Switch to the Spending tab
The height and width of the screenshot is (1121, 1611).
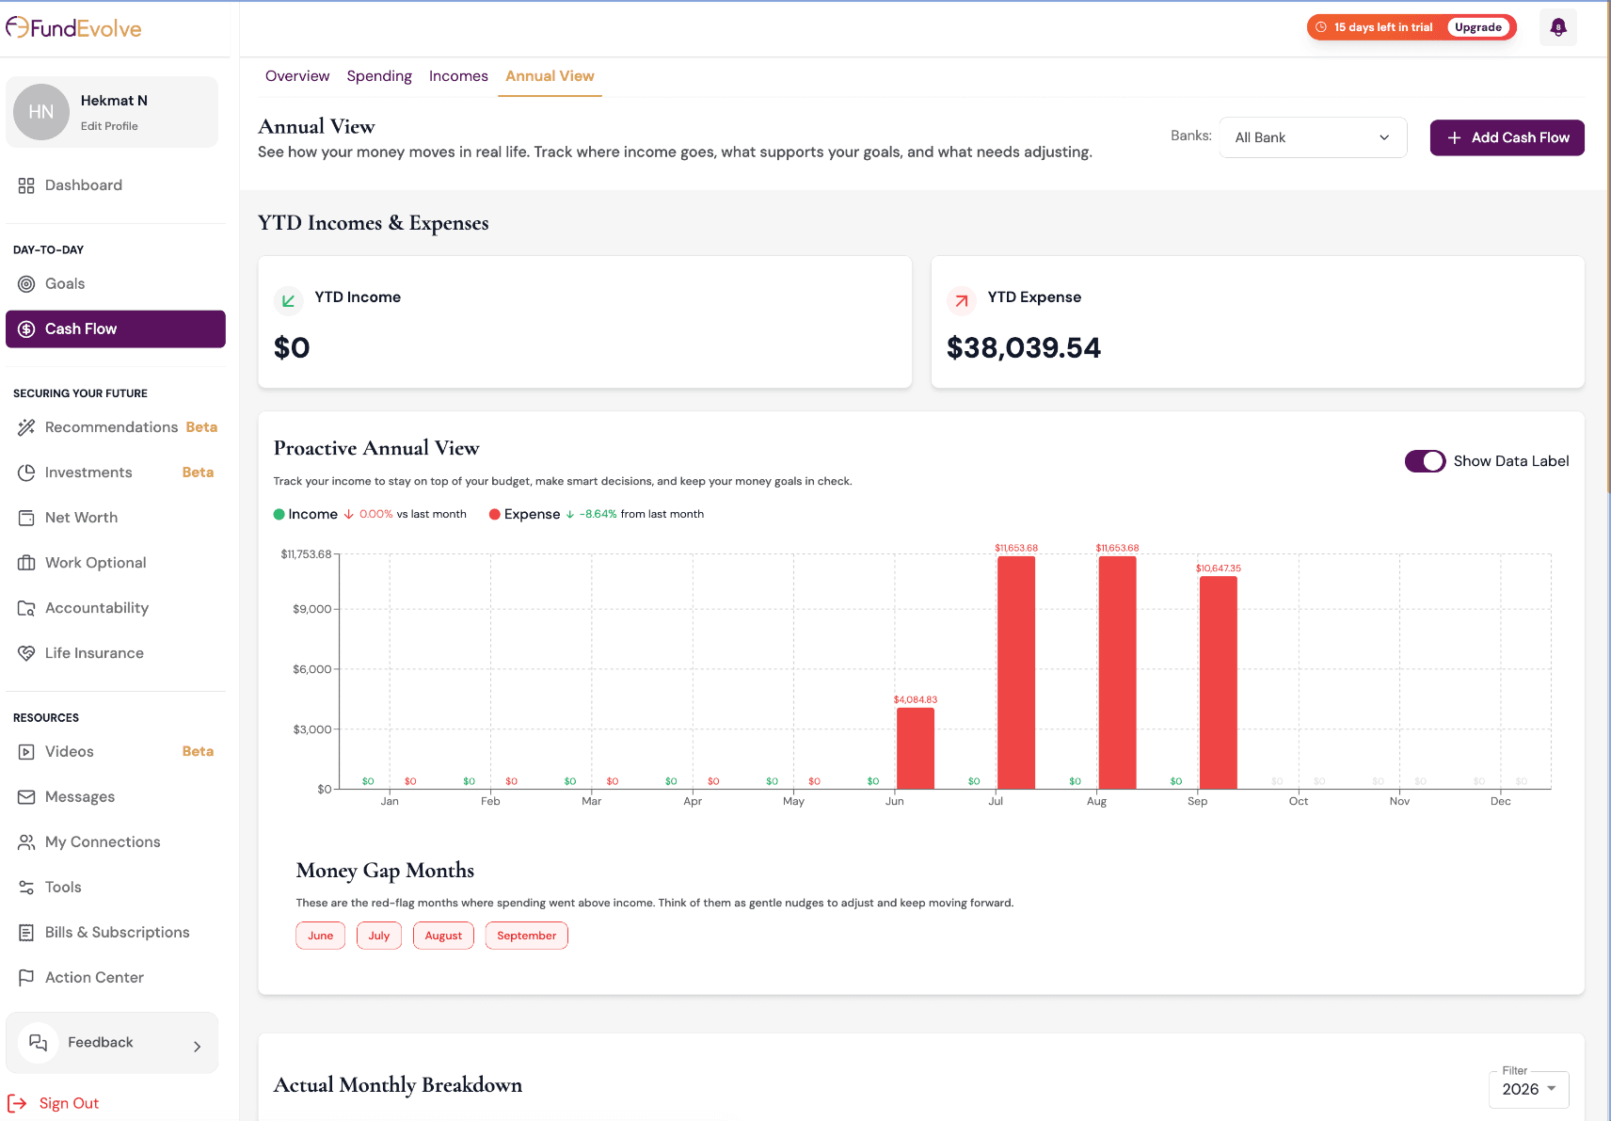point(379,76)
